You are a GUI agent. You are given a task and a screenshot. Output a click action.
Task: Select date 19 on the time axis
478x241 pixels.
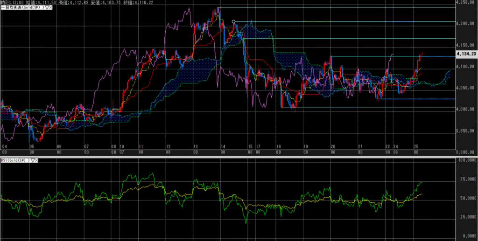coord(305,146)
